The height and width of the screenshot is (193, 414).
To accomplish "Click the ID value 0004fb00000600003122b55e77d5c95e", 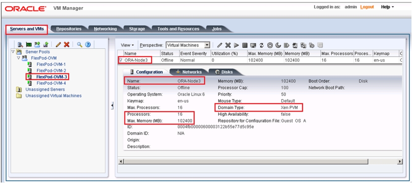I will (216, 127).
